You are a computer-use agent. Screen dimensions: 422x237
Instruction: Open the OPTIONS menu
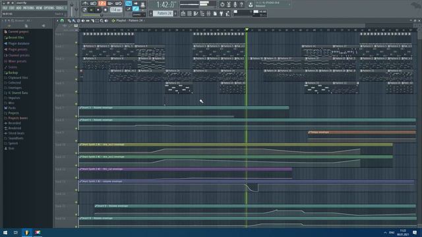(49, 8)
